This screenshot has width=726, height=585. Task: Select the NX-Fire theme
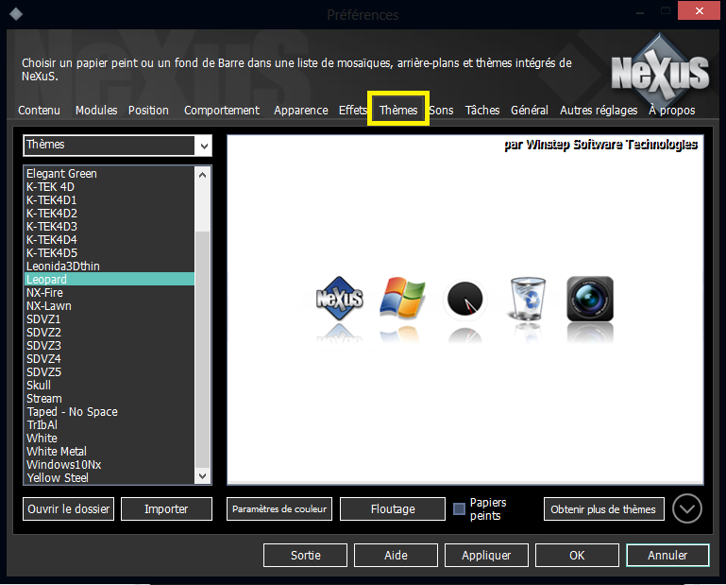[x=110, y=293]
